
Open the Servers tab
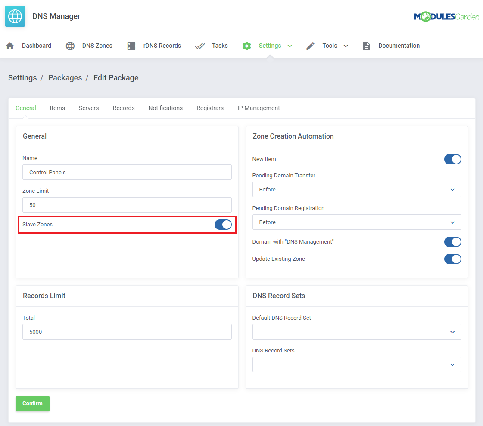tap(89, 108)
